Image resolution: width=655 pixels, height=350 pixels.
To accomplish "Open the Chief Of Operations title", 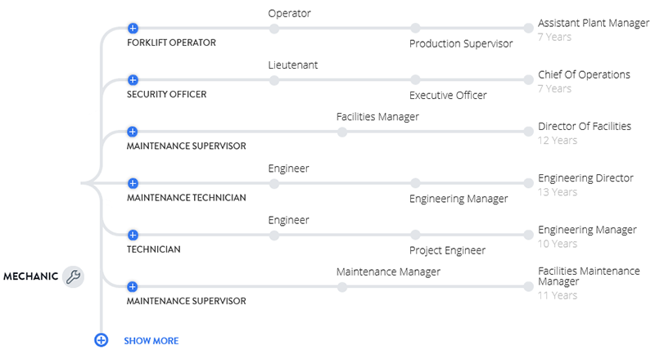I will (584, 74).
